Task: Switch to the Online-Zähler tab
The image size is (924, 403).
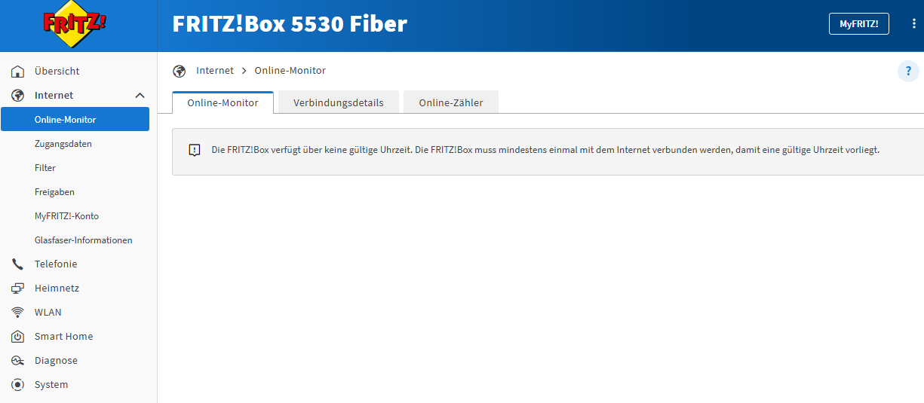Action: pos(451,102)
